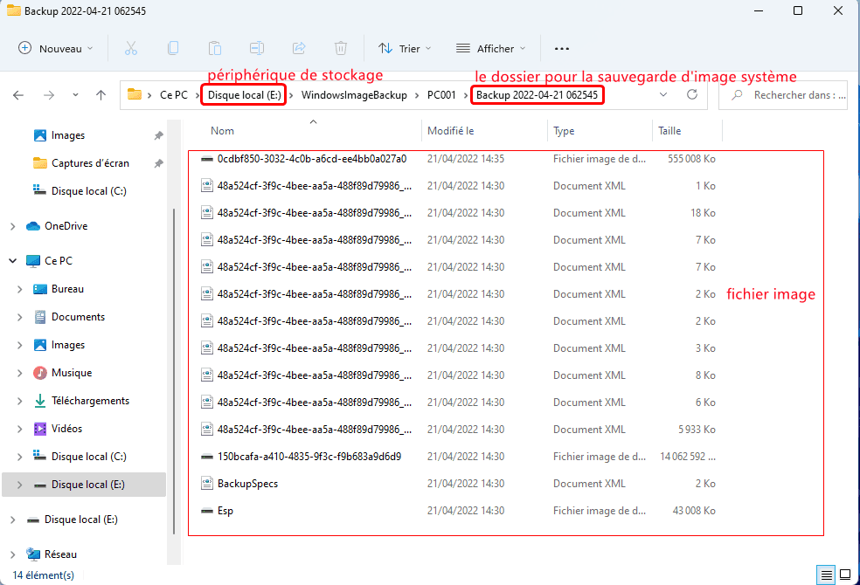
Task: Expand the Vidéos tree node
Action: point(20,429)
